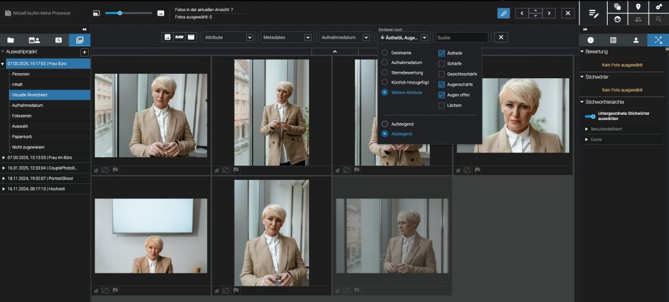Go to previous photo with left arrow

[521, 13]
